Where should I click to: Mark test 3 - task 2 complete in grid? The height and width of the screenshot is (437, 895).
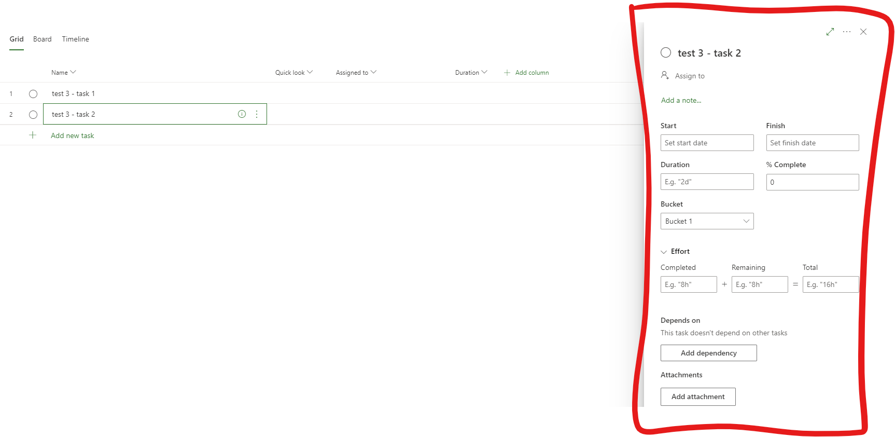click(x=33, y=115)
